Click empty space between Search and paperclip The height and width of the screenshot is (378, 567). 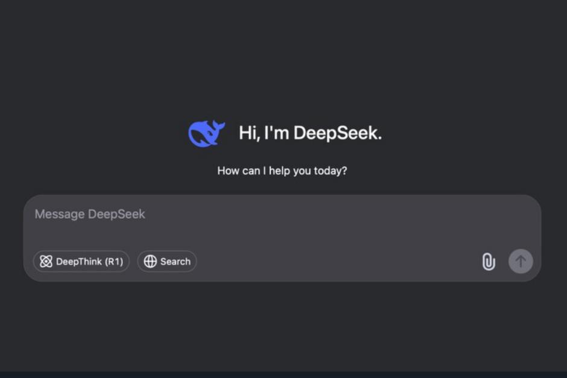coord(338,262)
